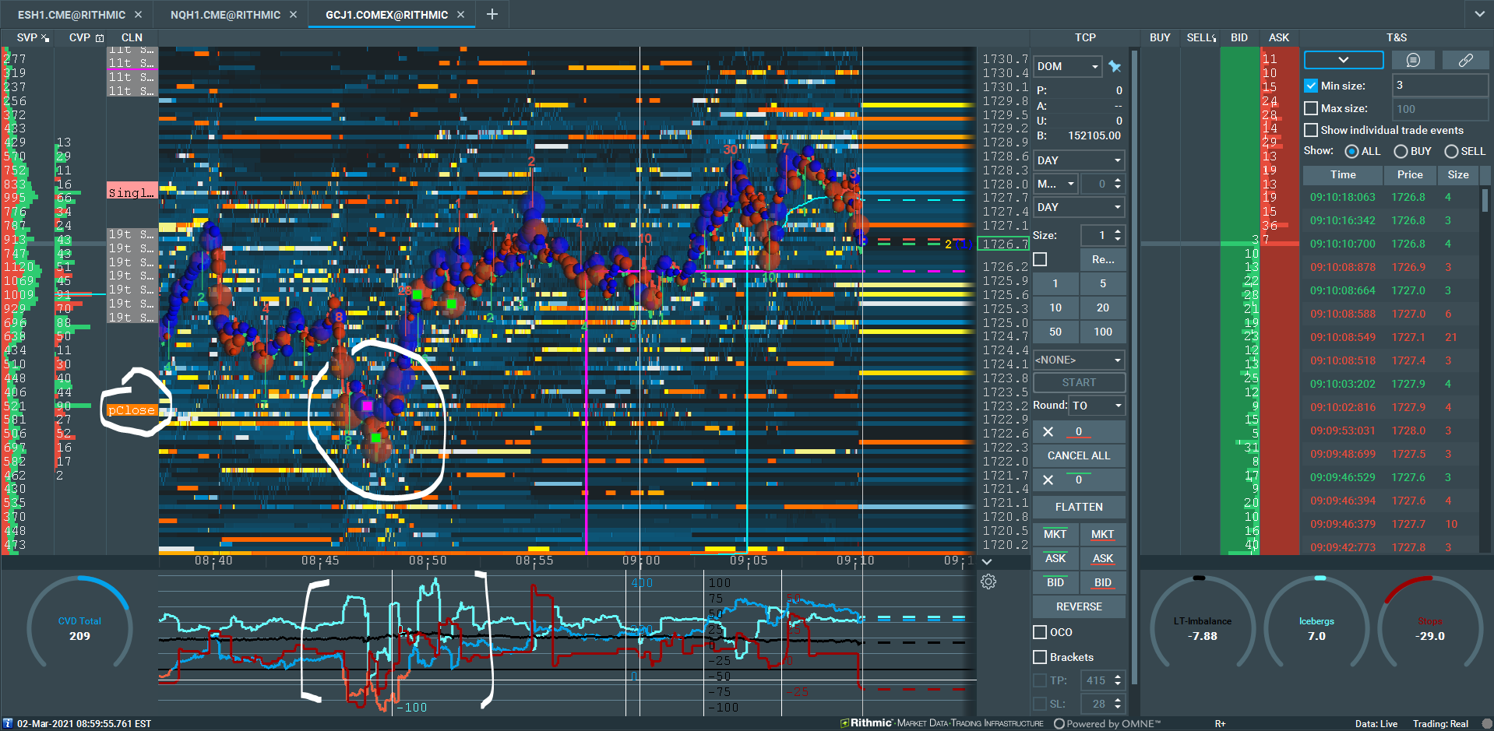1494x731 pixels.
Task: Add a new instrument tab
Action: point(492,14)
